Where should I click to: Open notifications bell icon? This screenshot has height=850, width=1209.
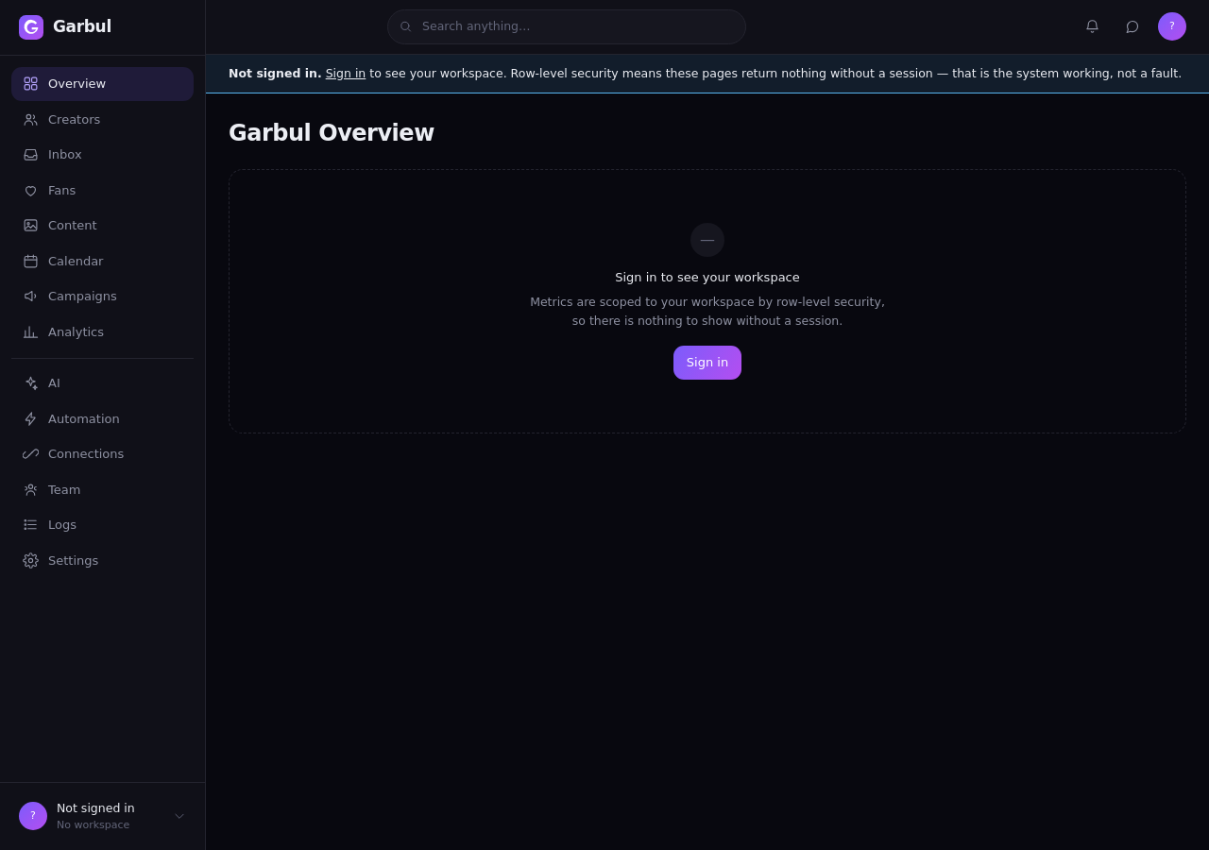[x=1092, y=26]
